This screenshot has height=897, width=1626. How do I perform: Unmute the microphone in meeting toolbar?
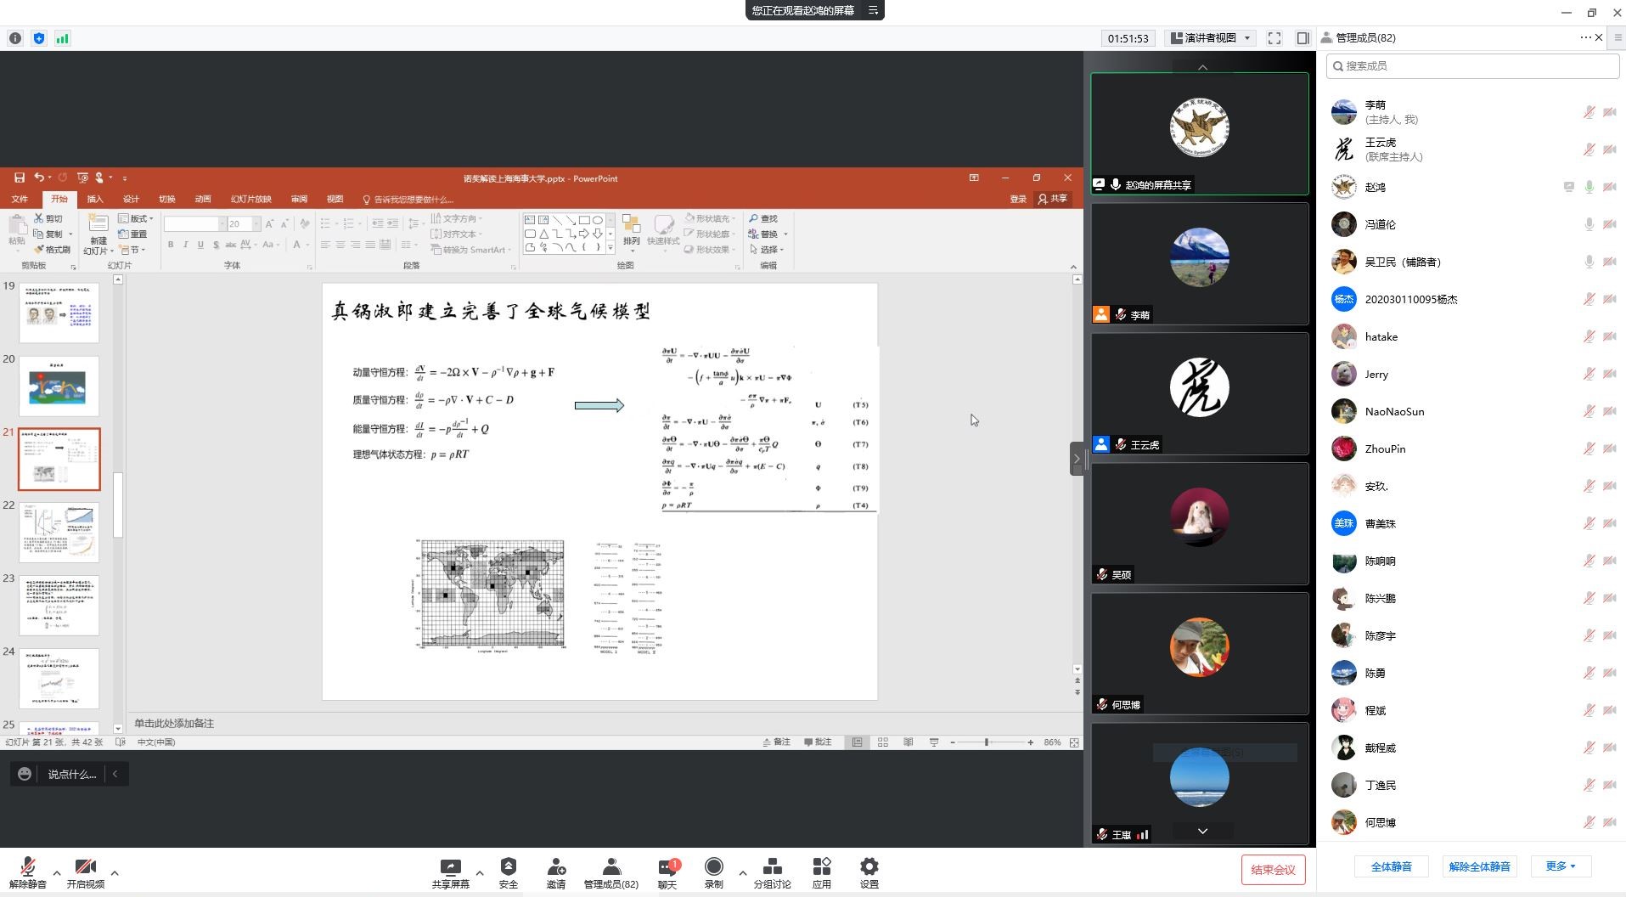point(28,867)
